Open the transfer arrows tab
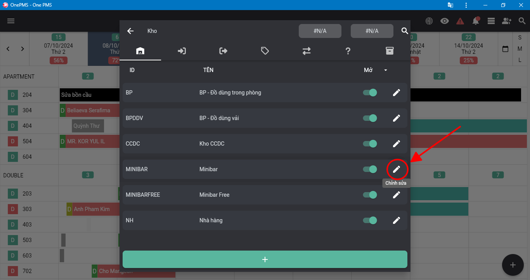Image resolution: width=530 pixels, height=280 pixels. point(307,51)
